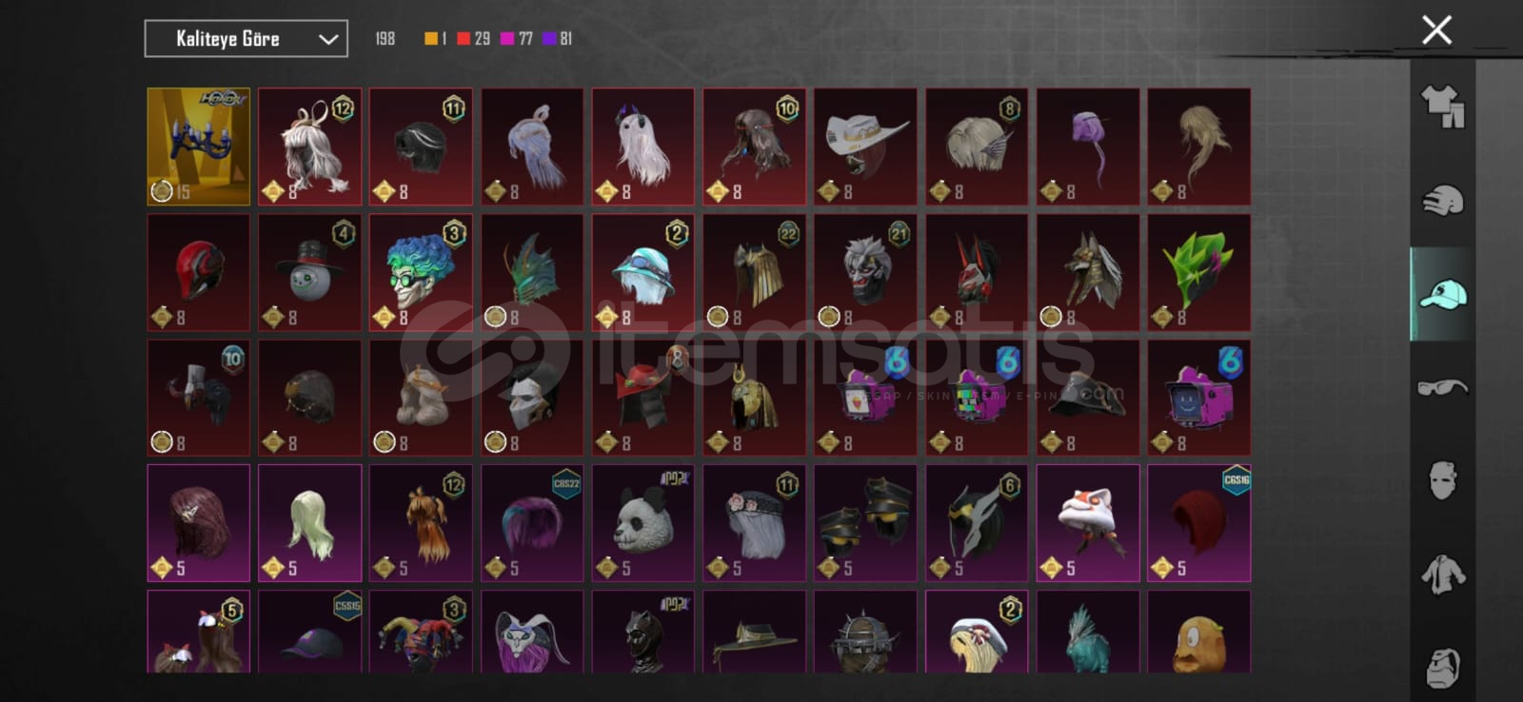Close the inventory with the X button
Viewport: 1523px width, 702px height.
click(1436, 29)
